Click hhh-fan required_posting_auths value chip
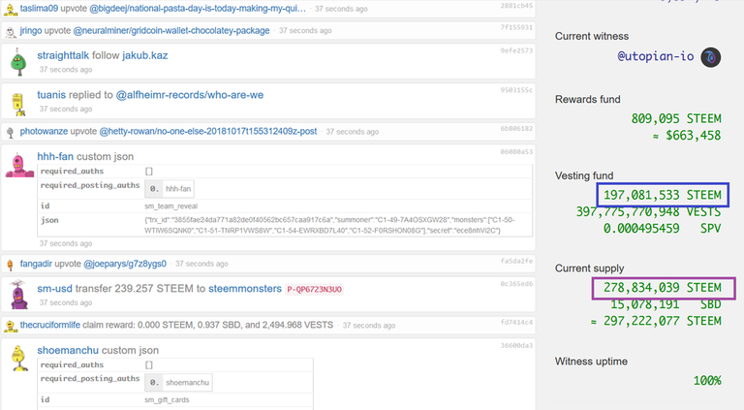The height and width of the screenshot is (410, 744). coord(169,189)
